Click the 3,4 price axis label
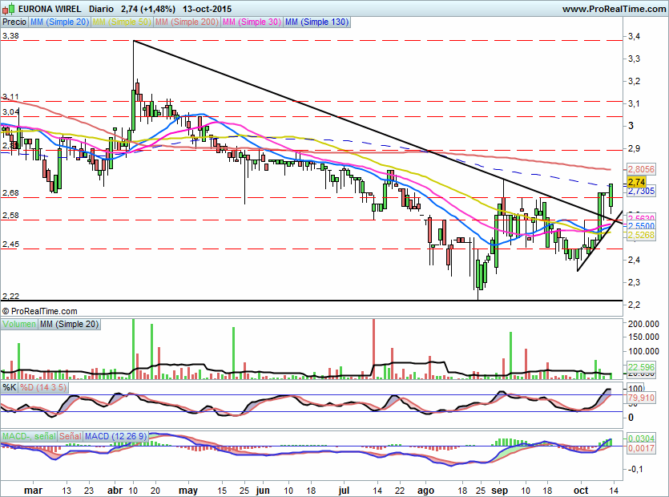The image size is (669, 497). click(634, 36)
